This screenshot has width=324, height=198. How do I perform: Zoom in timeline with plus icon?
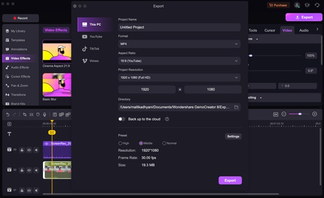coord(315,114)
